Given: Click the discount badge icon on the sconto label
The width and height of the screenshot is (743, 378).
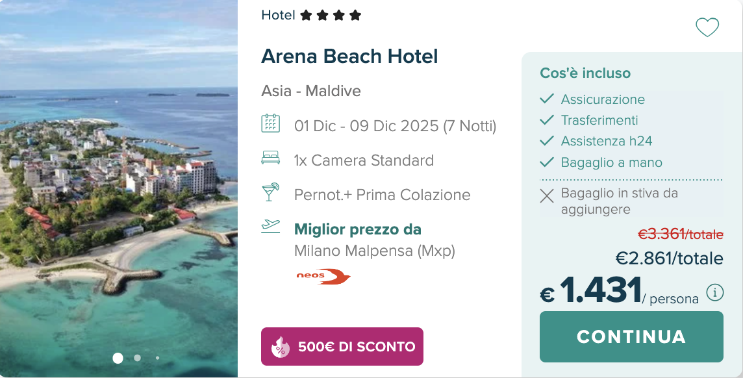Looking at the screenshot, I should pos(280,346).
